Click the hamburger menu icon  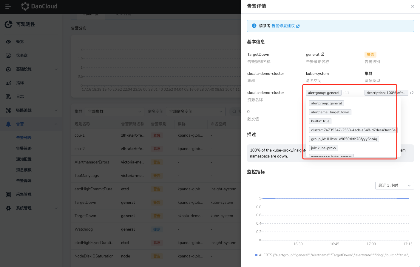[x=8, y=7]
